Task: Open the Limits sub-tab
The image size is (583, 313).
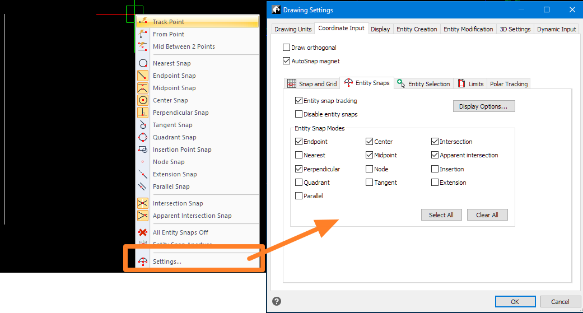Action: tap(471, 83)
